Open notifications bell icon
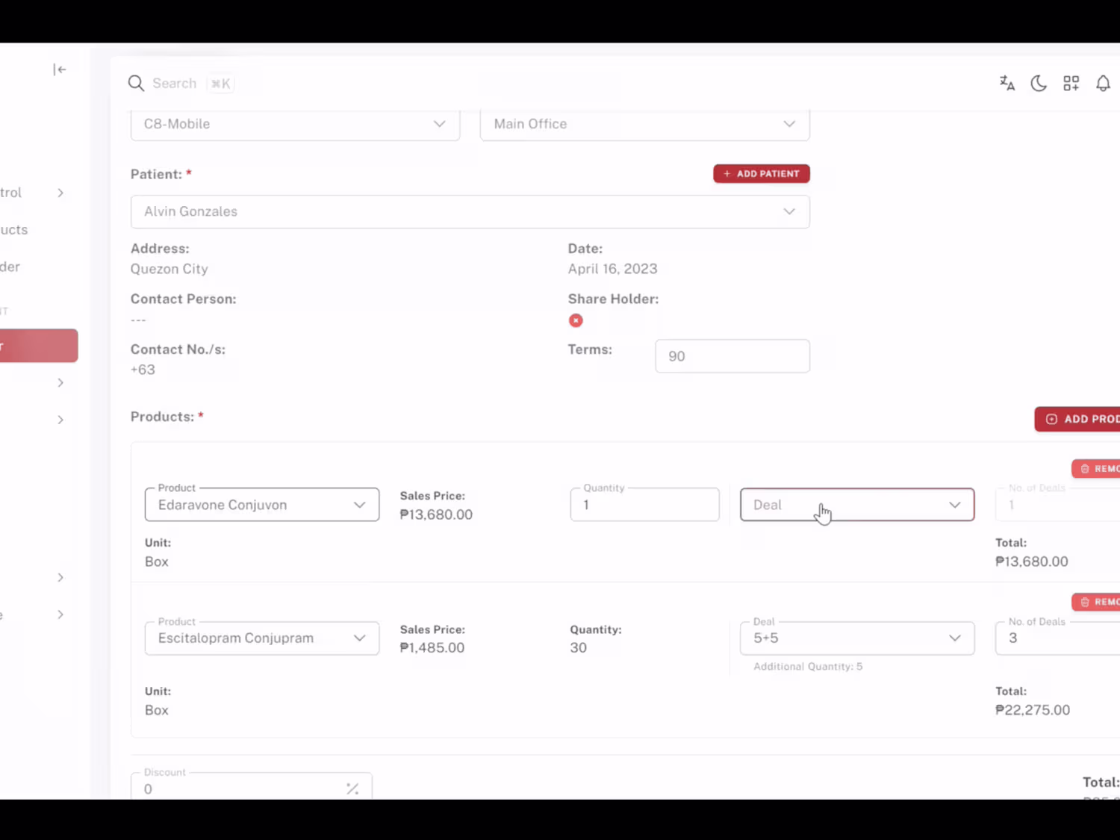 1103,83
